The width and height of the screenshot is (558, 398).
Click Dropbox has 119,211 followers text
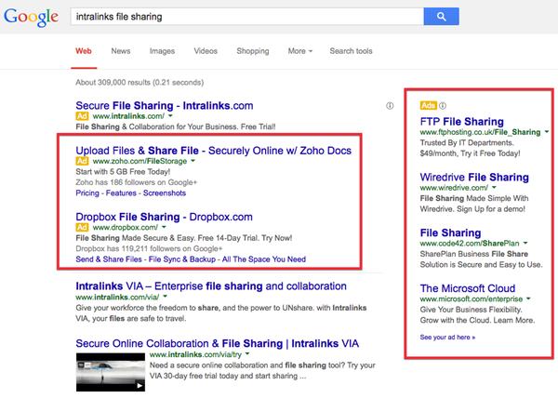pos(149,248)
